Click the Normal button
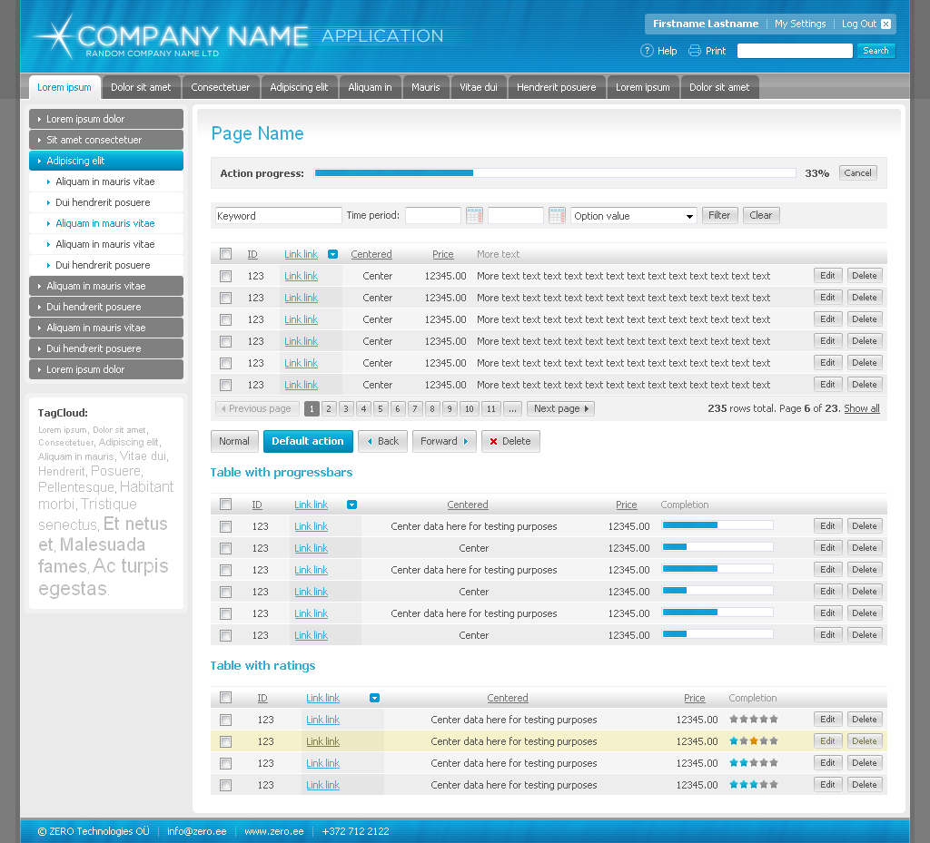The height and width of the screenshot is (843, 930). 234,441
